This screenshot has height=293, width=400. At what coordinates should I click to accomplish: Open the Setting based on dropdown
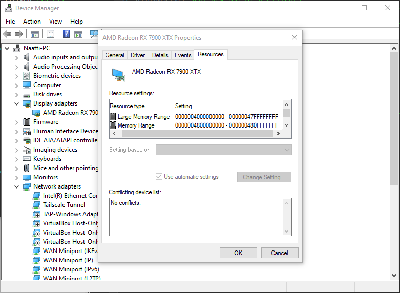pos(224,150)
